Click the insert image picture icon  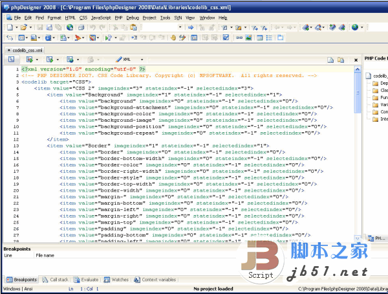[248, 38]
